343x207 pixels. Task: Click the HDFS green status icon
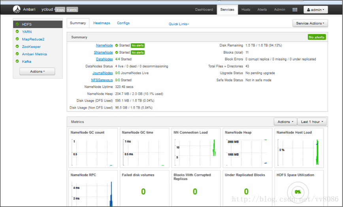pos(17,24)
